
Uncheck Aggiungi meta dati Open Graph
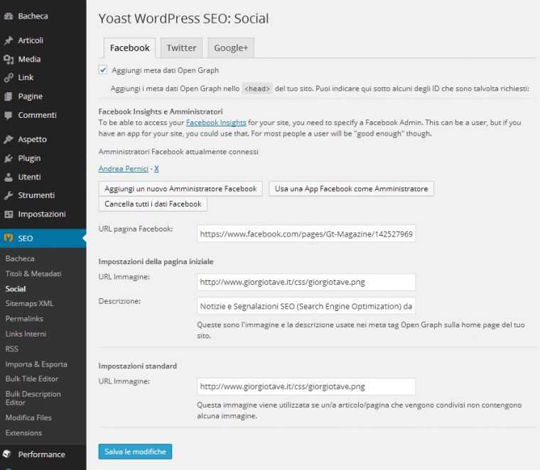(x=102, y=70)
